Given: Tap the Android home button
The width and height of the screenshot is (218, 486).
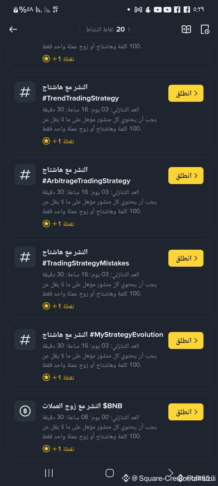Looking at the screenshot, I should click(x=110, y=473).
